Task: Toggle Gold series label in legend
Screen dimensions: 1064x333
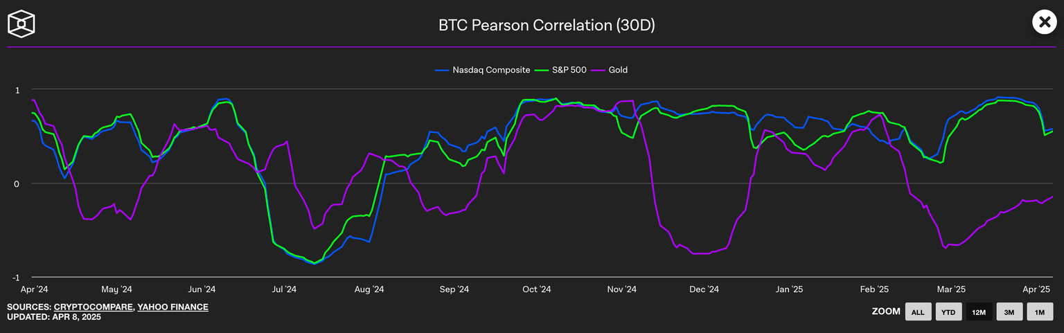Action: point(618,70)
